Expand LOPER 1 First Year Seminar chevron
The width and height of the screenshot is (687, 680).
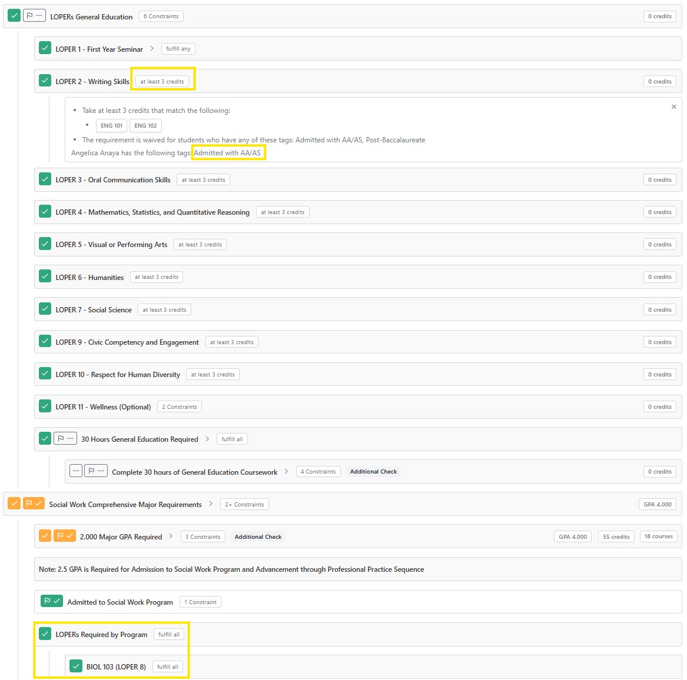click(152, 49)
